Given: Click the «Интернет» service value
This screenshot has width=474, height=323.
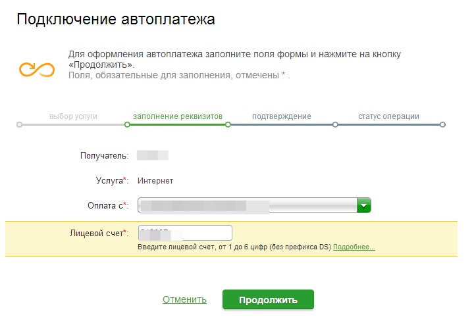Looking at the screenshot, I should click(155, 180).
